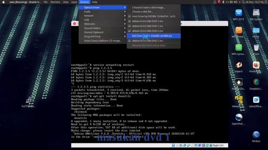Select Choose/Create a disk image
The width and height of the screenshot is (268, 150).
pyautogui.click(x=154, y=7)
